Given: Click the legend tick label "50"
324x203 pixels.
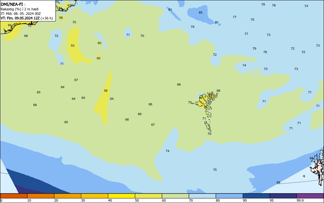Looking at the screenshot, I should tap(137, 200).
